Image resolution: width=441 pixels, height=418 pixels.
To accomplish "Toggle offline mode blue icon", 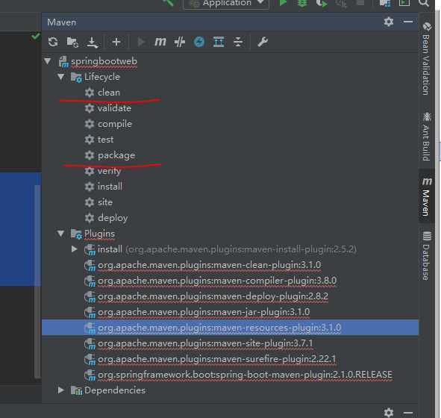I will [199, 43].
